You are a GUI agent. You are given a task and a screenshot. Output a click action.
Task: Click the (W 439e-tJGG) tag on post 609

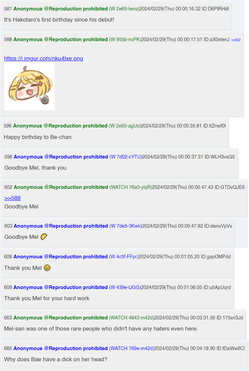coord(125,287)
